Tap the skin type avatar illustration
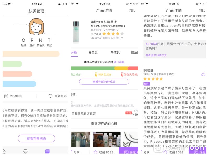Screen dimensions: 209x156 tap(36, 27)
